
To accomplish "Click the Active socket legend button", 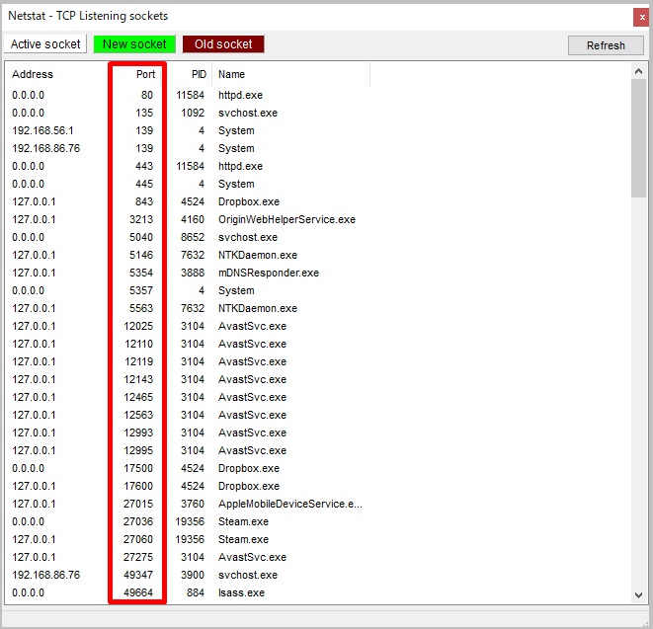I will [45, 44].
